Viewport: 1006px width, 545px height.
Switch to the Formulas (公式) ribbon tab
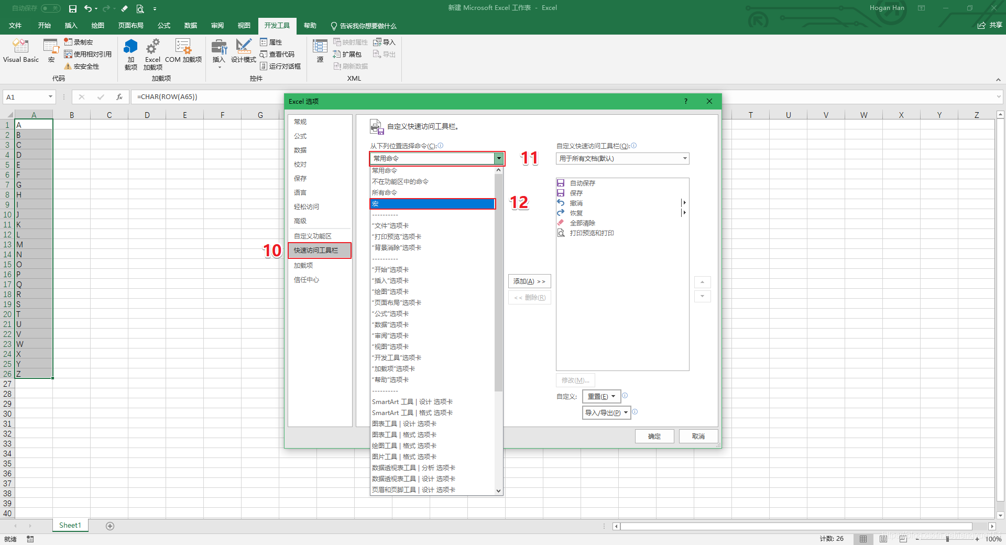click(164, 26)
